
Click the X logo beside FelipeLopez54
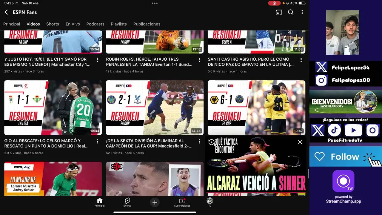pos(321,67)
